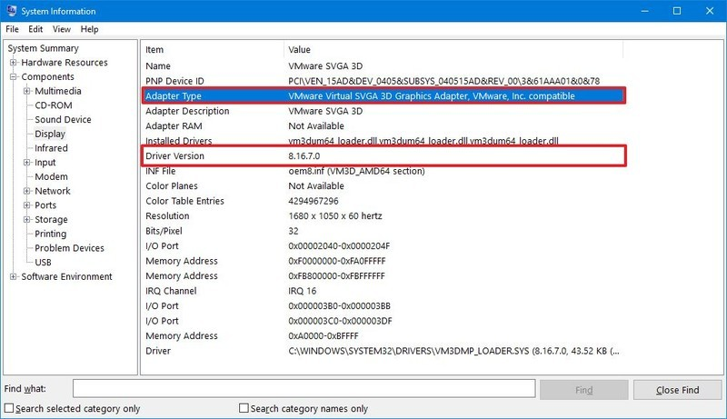Select USB in the tree

[43, 263]
